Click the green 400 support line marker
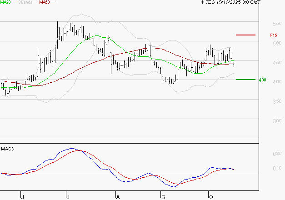285x200 pixels. [x=245, y=80]
